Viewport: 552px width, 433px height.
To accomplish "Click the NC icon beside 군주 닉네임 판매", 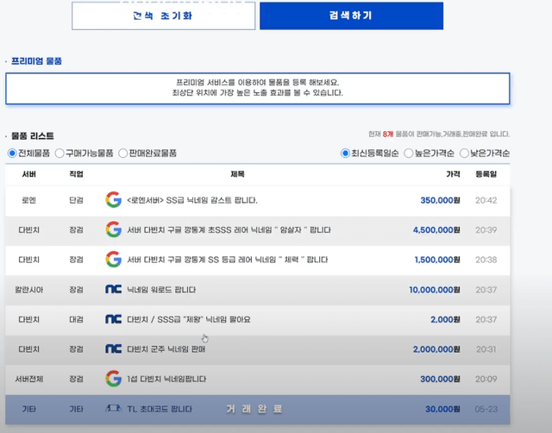I will (113, 348).
